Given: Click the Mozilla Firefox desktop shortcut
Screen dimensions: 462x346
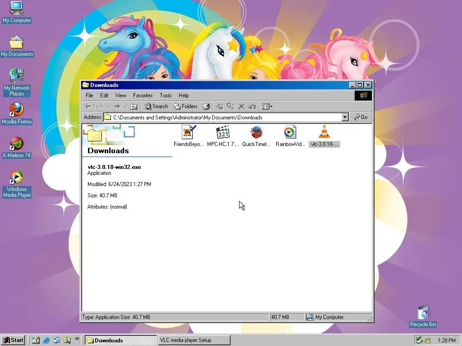Looking at the screenshot, I should (x=17, y=114).
